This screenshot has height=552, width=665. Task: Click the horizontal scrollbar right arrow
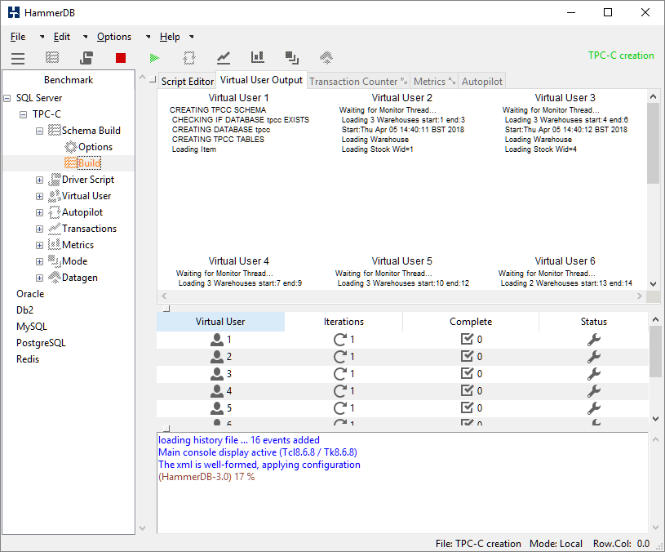pos(640,296)
